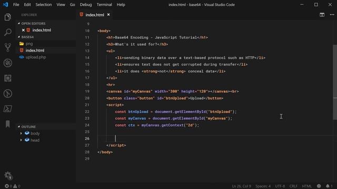The width and height of the screenshot is (337, 189).
Task: Open the Debug view in activity bar
Action: click(7, 63)
